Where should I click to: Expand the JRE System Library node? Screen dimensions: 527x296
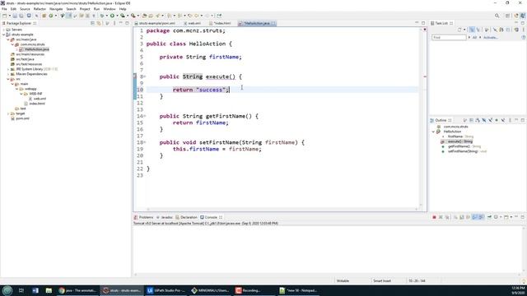[8, 69]
